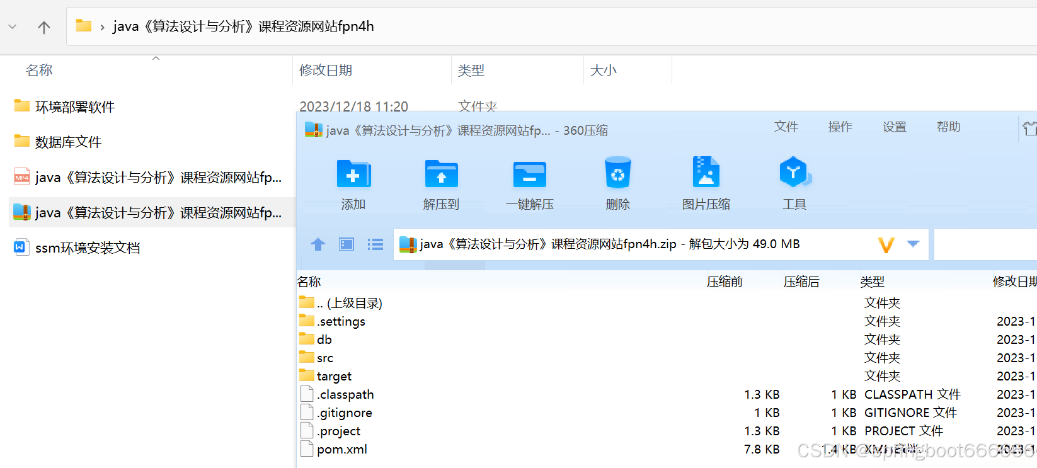
Task: Click the orange V scan icon
Action: coord(886,244)
